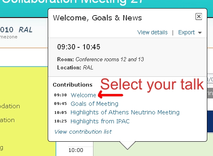Open the partially visible 'odation' sidebar menu item
Viewport: 213px width, 156px height.
pyautogui.click(x=10, y=106)
